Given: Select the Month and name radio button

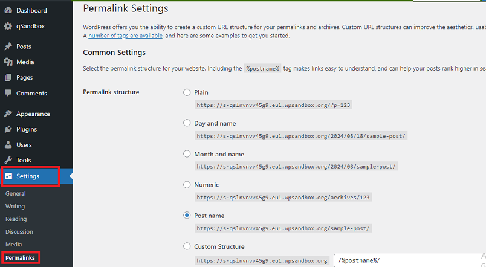Looking at the screenshot, I should (x=187, y=154).
